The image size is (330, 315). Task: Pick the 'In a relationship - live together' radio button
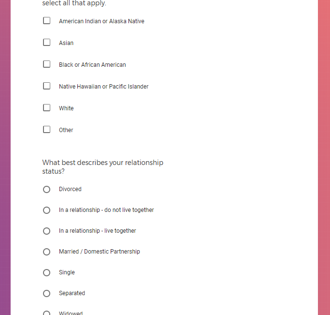coord(47,231)
